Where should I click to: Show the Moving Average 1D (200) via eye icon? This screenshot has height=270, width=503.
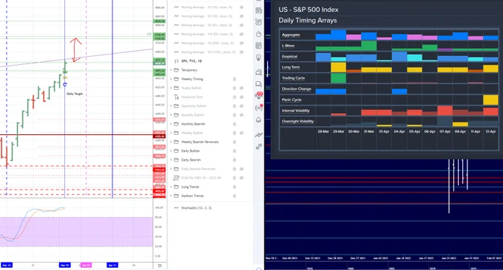pos(242,43)
